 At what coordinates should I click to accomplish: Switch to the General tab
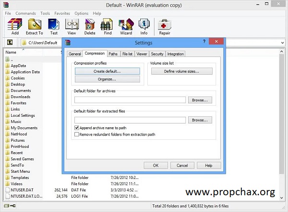coord(75,54)
